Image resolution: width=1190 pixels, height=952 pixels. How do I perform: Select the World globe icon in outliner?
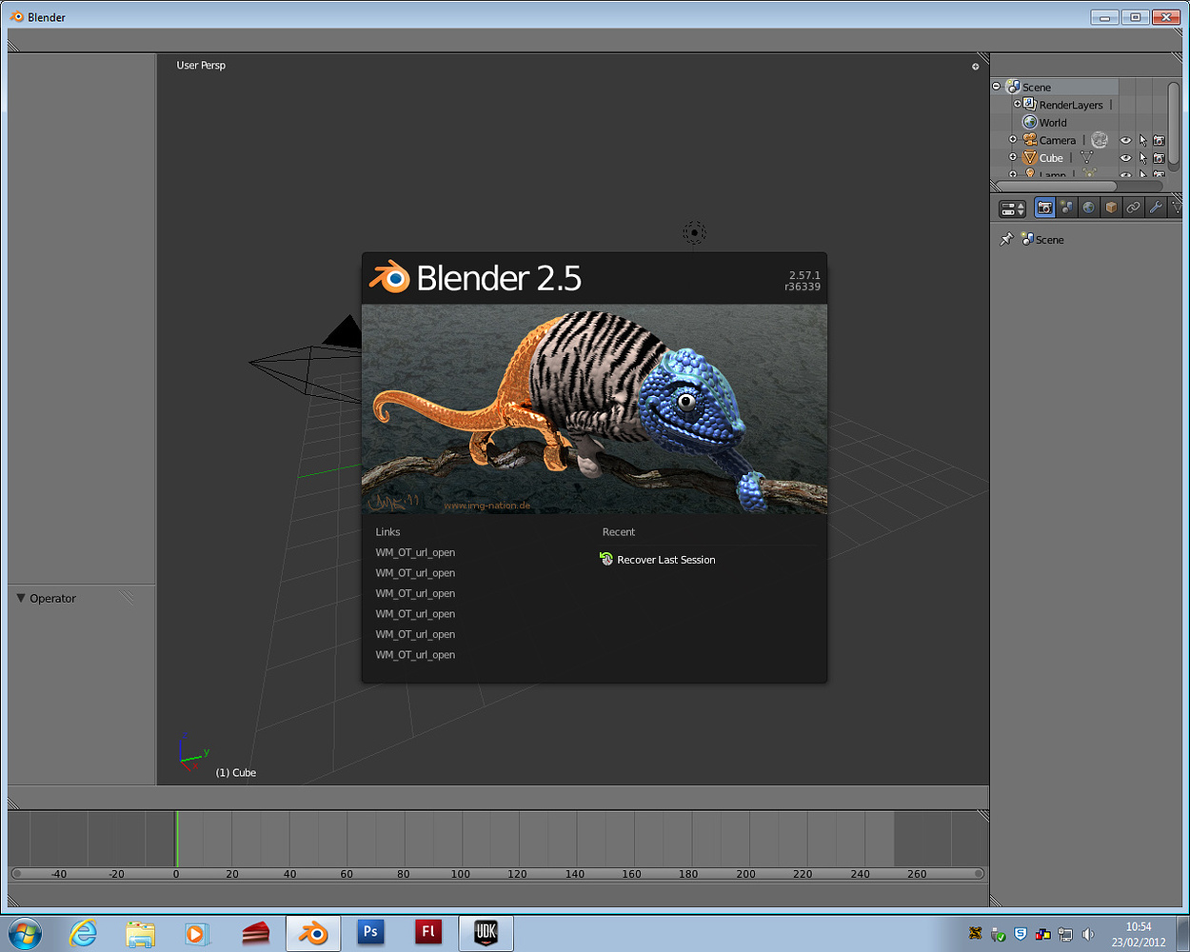pyautogui.click(x=1030, y=122)
